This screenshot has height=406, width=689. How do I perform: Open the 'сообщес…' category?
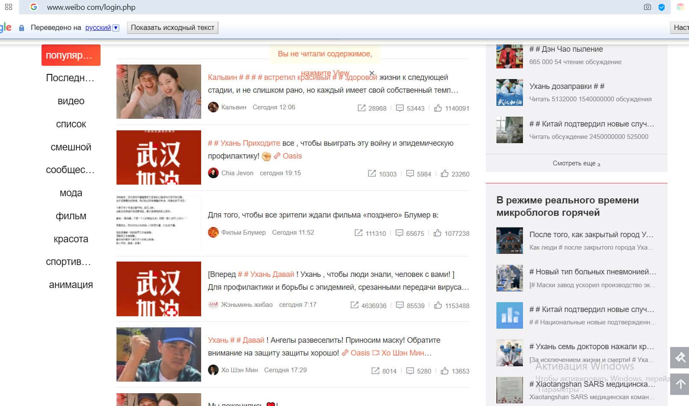point(71,170)
